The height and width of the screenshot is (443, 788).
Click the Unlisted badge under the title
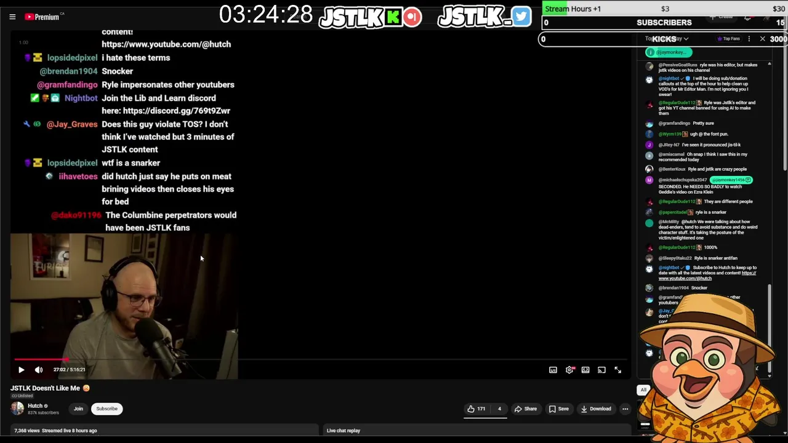point(22,396)
